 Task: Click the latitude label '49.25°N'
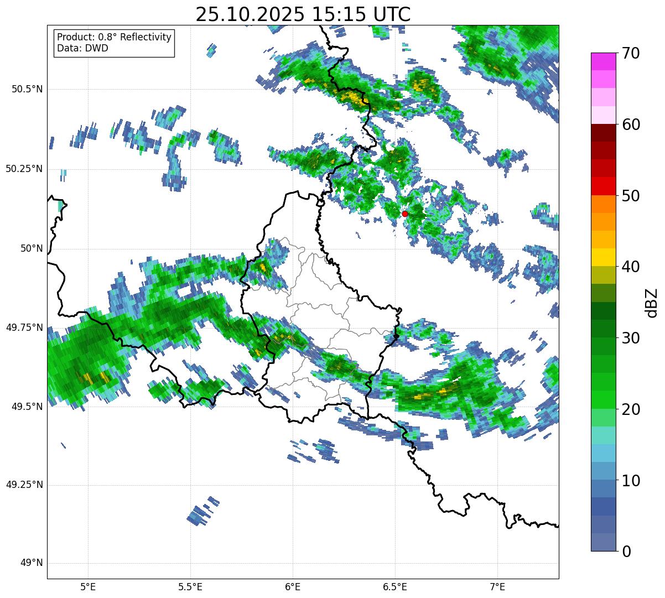point(24,485)
